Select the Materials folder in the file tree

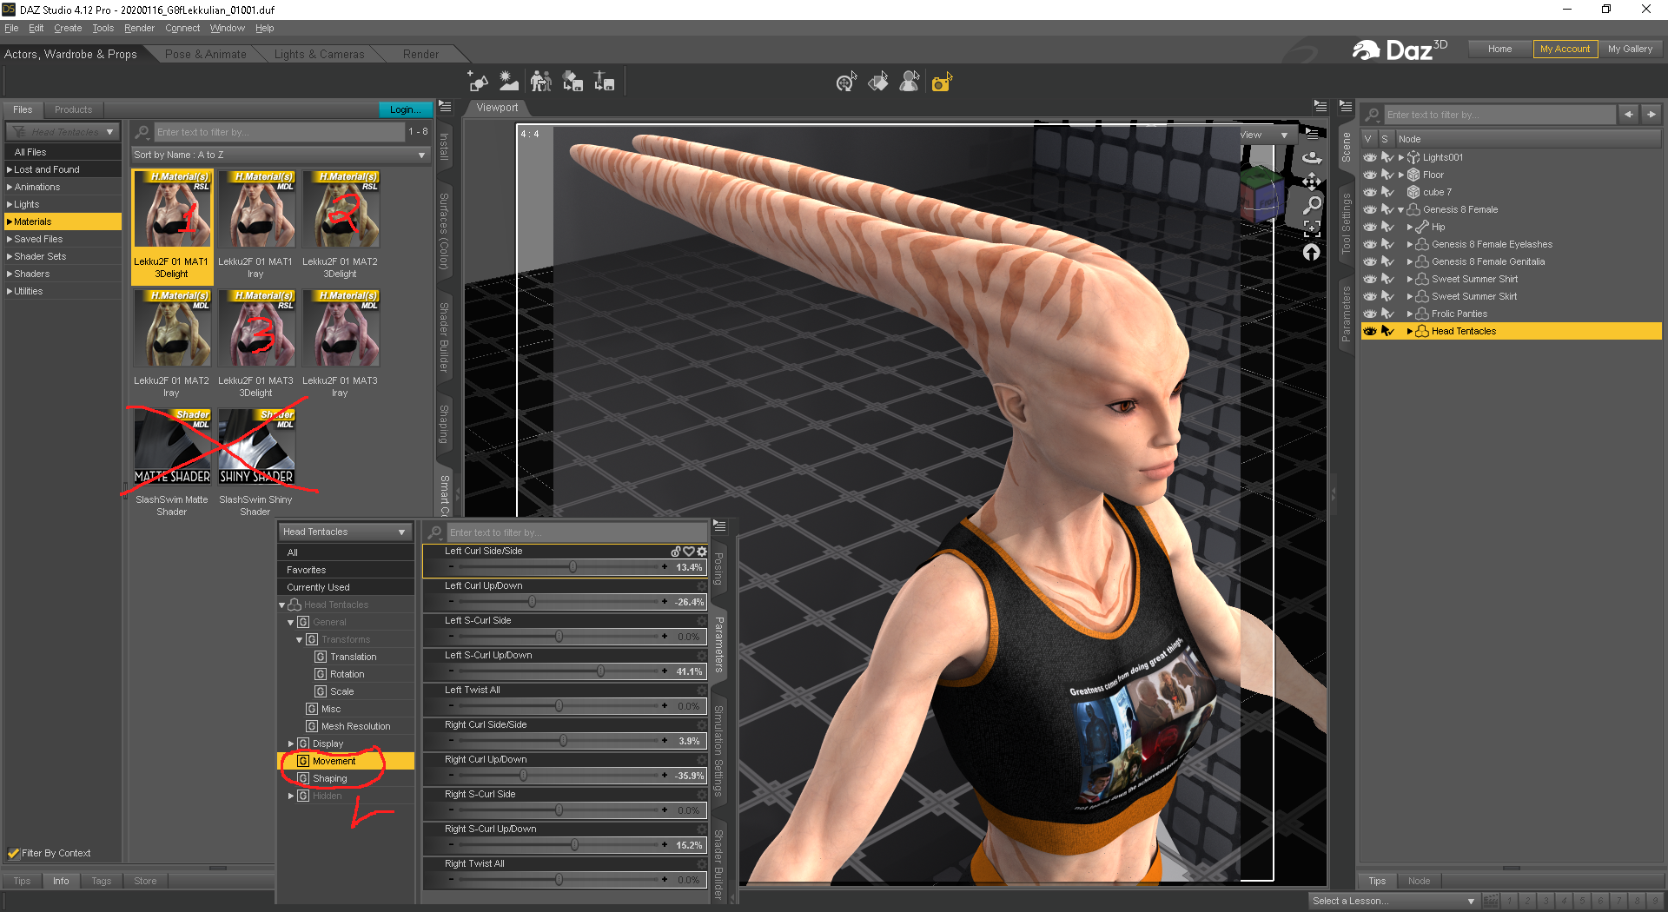63,221
